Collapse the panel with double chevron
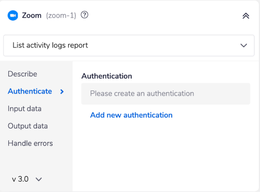The width and height of the screenshot is (260, 192). pyautogui.click(x=246, y=16)
